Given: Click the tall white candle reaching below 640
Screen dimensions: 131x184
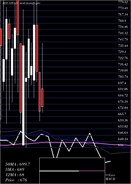Looking at the screenshot, I should tap(23, 95).
